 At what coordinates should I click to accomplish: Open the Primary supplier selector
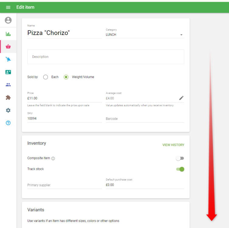(x=65, y=185)
